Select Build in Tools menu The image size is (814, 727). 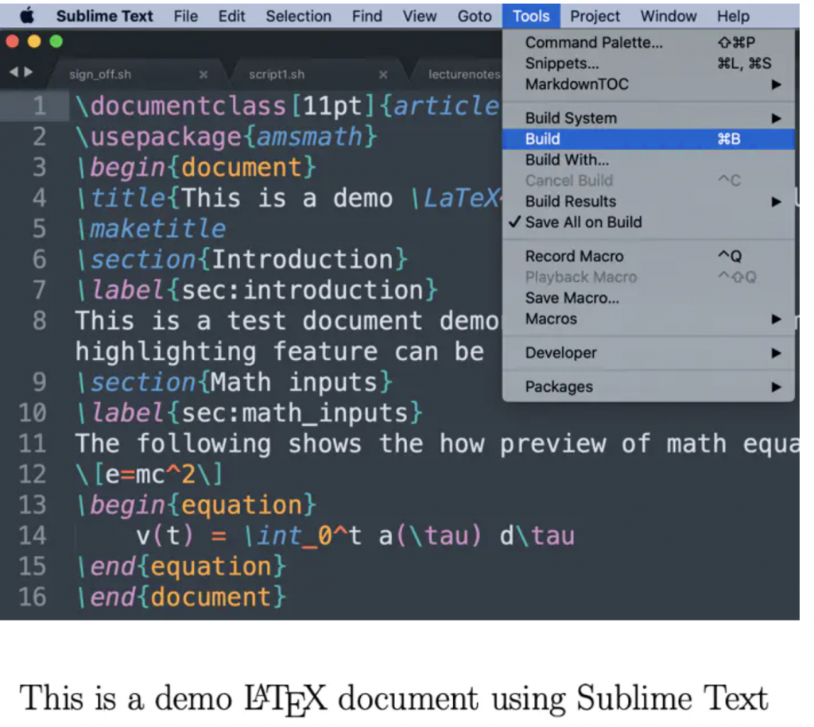pyautogui.click(x=649, y=139)
